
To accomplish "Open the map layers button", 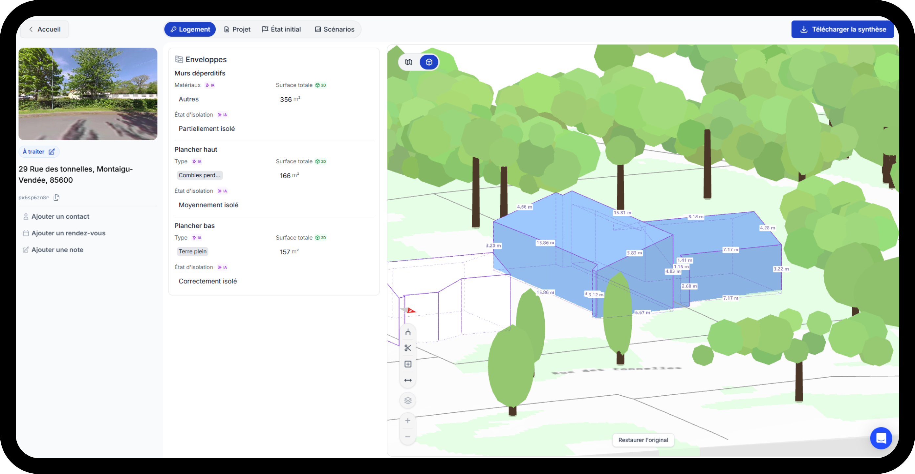I will point(408,401).
